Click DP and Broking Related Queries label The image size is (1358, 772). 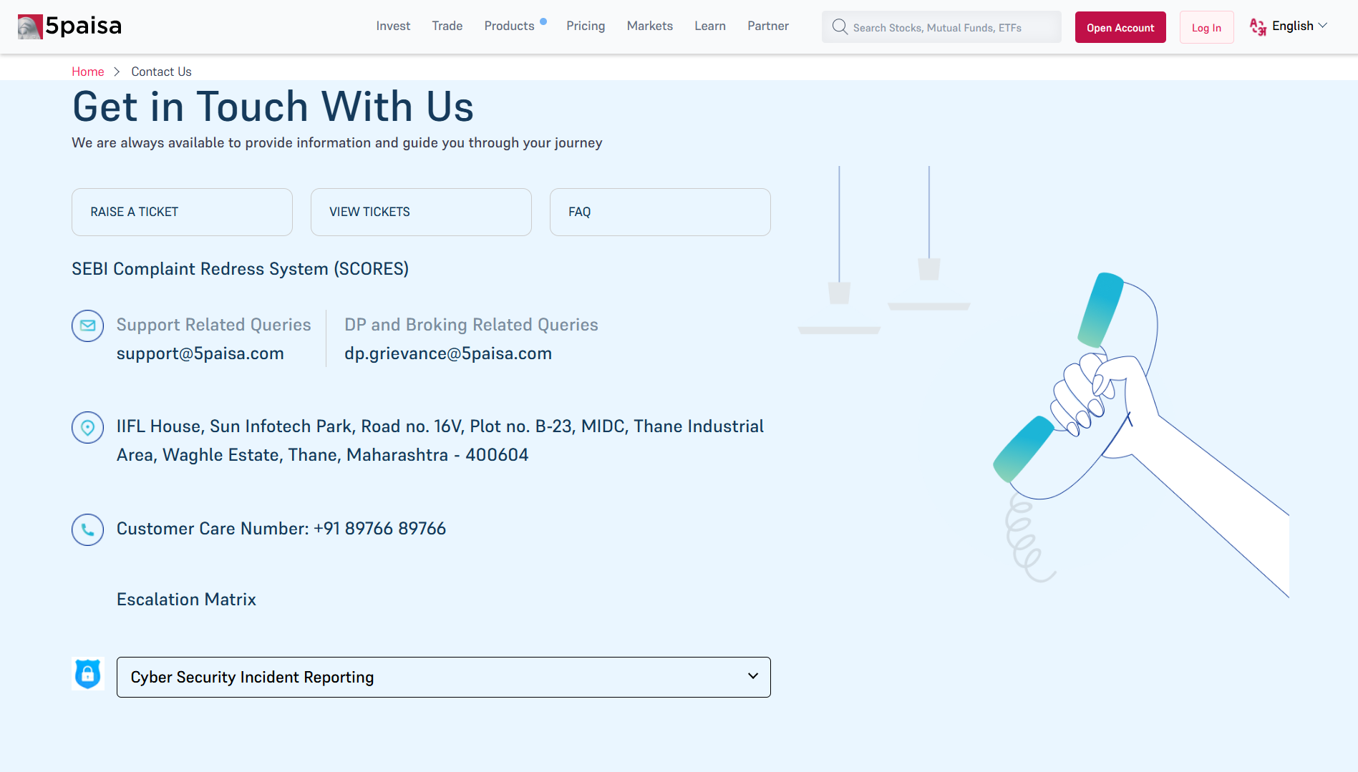coord(471,325)
